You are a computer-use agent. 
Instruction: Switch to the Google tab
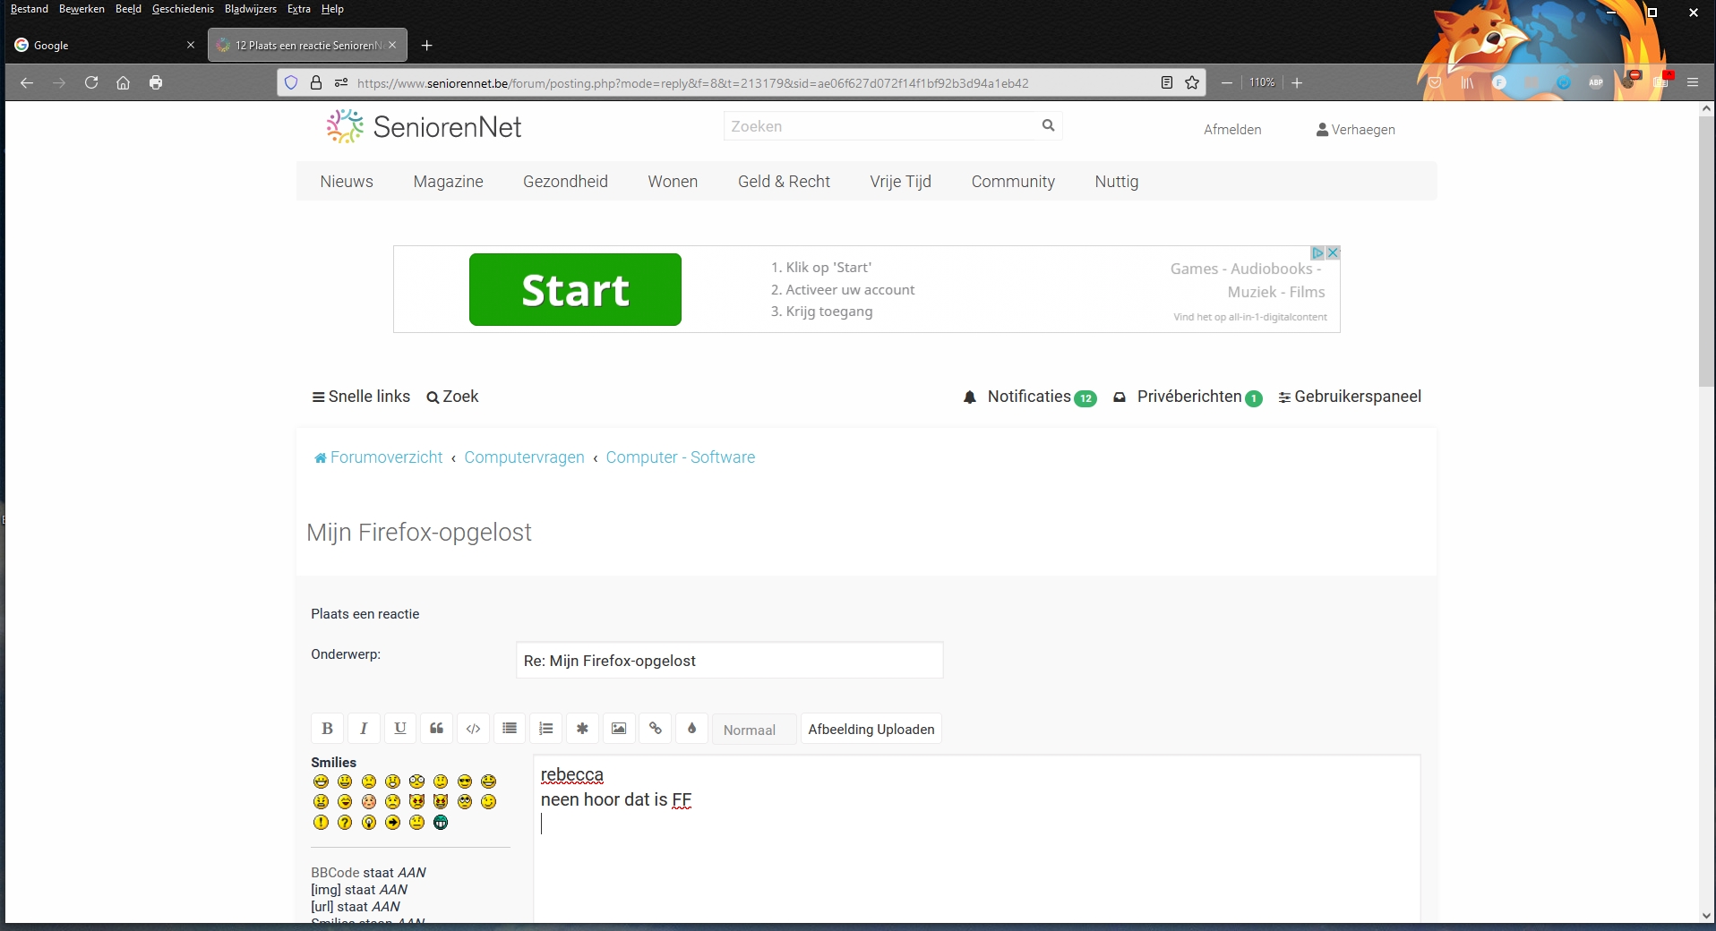pyautogui.click(x=99, y=45)
